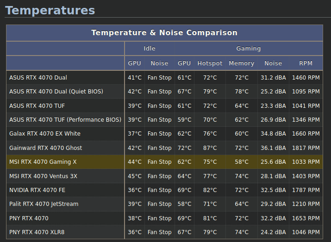Click the 1460 RPM value
This screenshot has width=331, height=242.
click(306, 78)
